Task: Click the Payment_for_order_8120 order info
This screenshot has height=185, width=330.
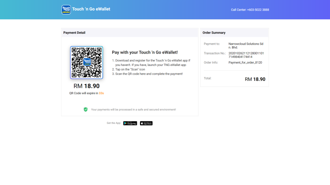Action: tap(245, 63)
